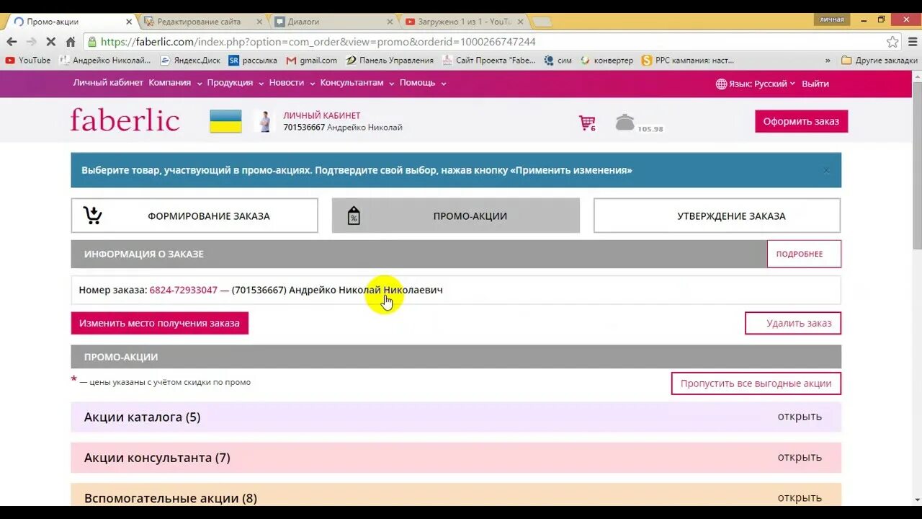This screenshot has width=922, height=519.
Task: Select Промо-акции step
Action: pos(455,216)
